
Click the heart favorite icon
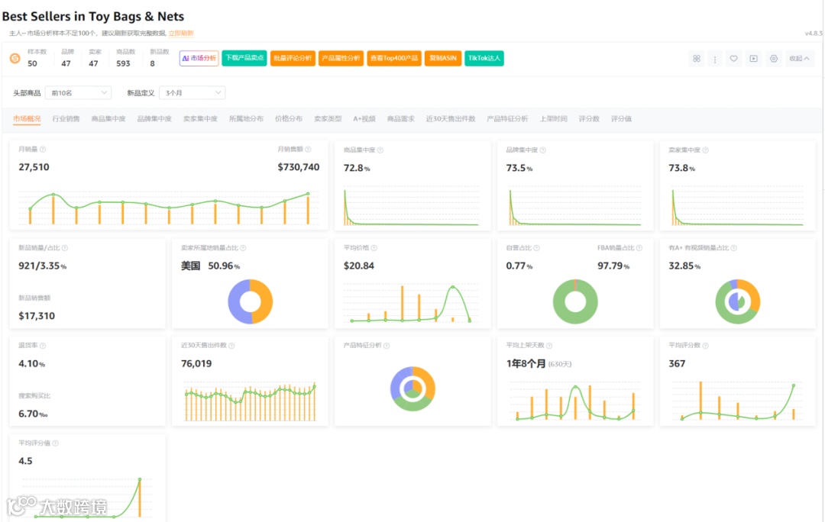733,58
